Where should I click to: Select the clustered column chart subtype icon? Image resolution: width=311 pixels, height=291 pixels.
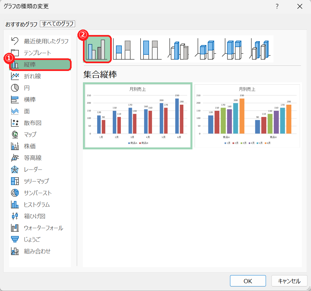click(97, 49)
